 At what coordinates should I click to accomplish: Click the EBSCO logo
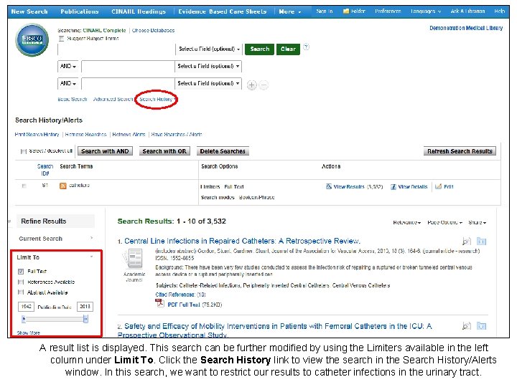pyautogui.click(x=32, y=40)
